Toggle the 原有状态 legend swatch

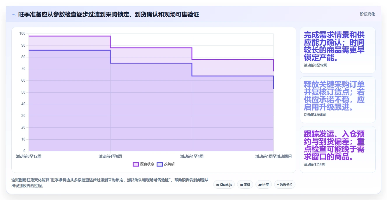pos(136,164)
